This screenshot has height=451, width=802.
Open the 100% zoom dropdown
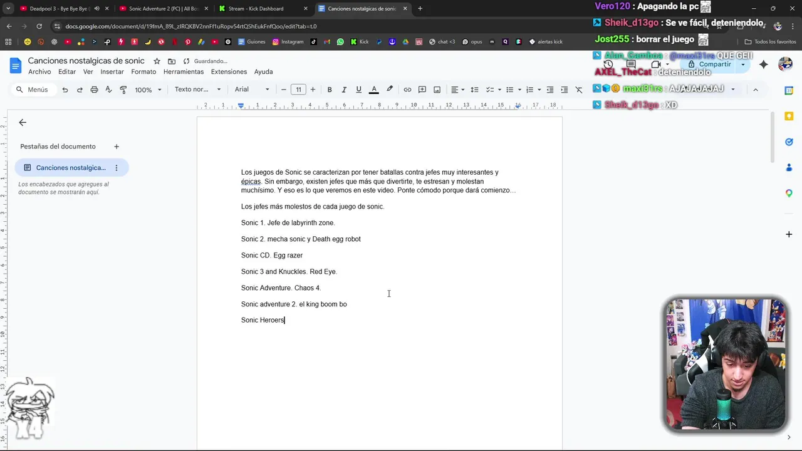coord(148,90)
